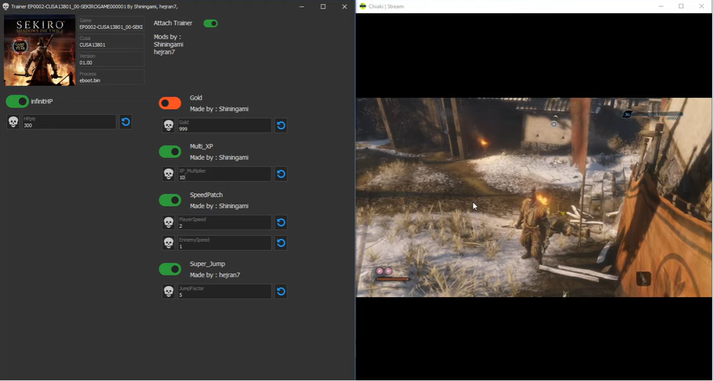Click the Gold value input field
Screen dimensions: 713x381
click(224, 126)
